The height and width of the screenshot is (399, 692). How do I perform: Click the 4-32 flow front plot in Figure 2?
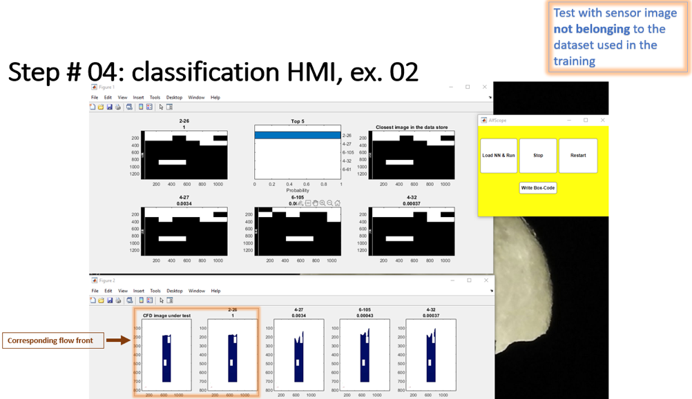pos(431,355)
